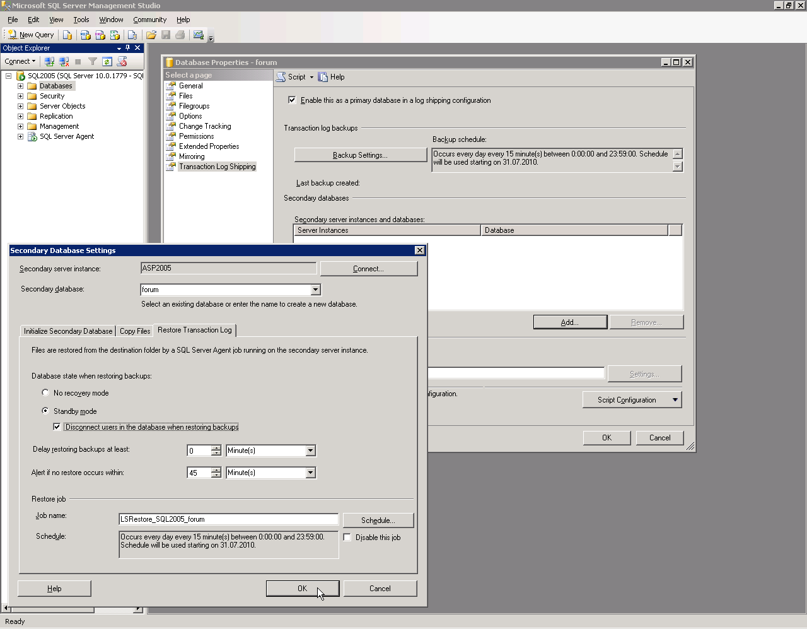Click Add... secondary database button

click(x=570, y=322)
